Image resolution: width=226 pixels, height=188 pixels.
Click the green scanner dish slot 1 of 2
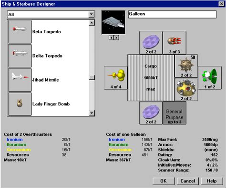[210, 78]
